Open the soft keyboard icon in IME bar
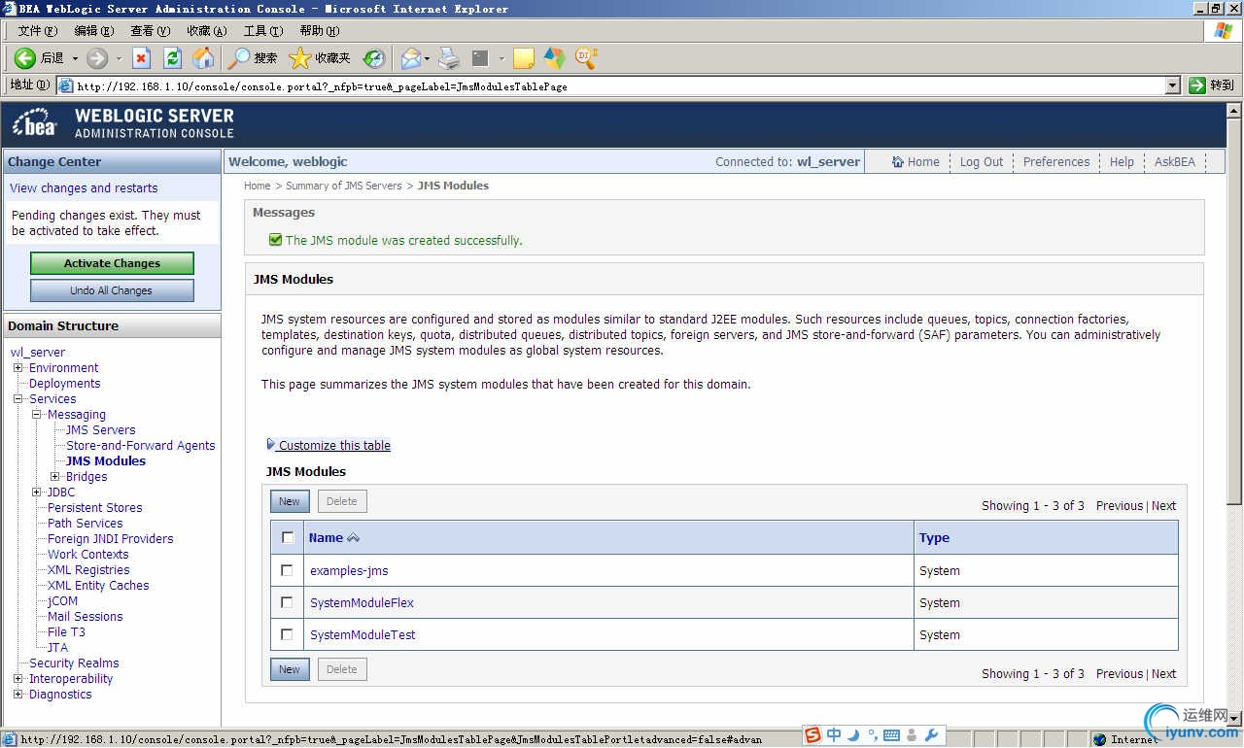Screen dimensions: 1244x748 (x=891, y=735)
